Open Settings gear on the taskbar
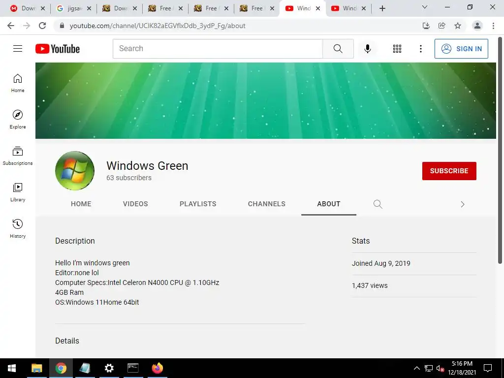 coord(109,368)
